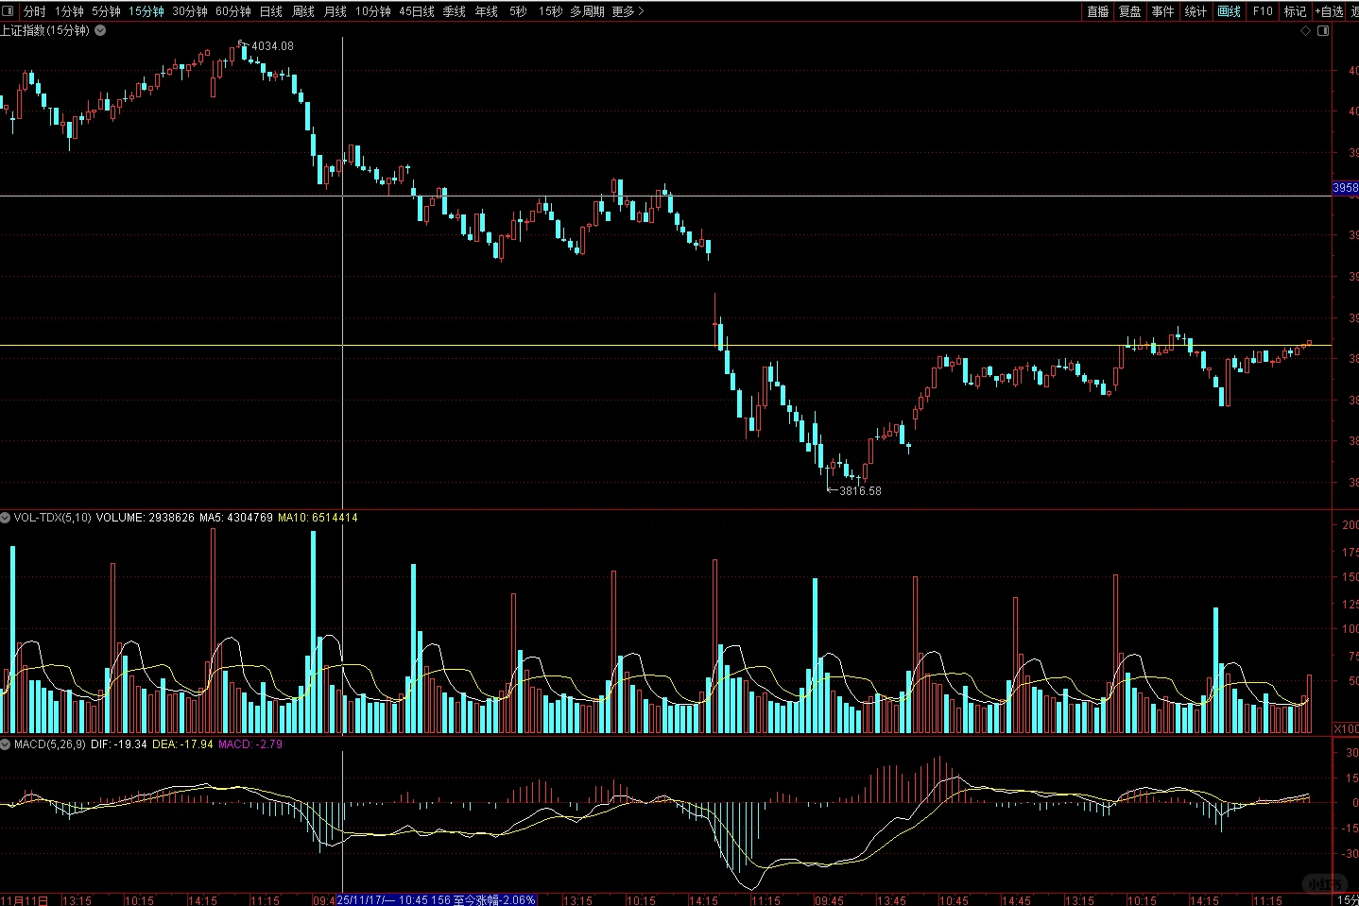This screenshot has height=906, width=1359.
Task: Select the 15秒 period
Action: [x=550, y=11]
